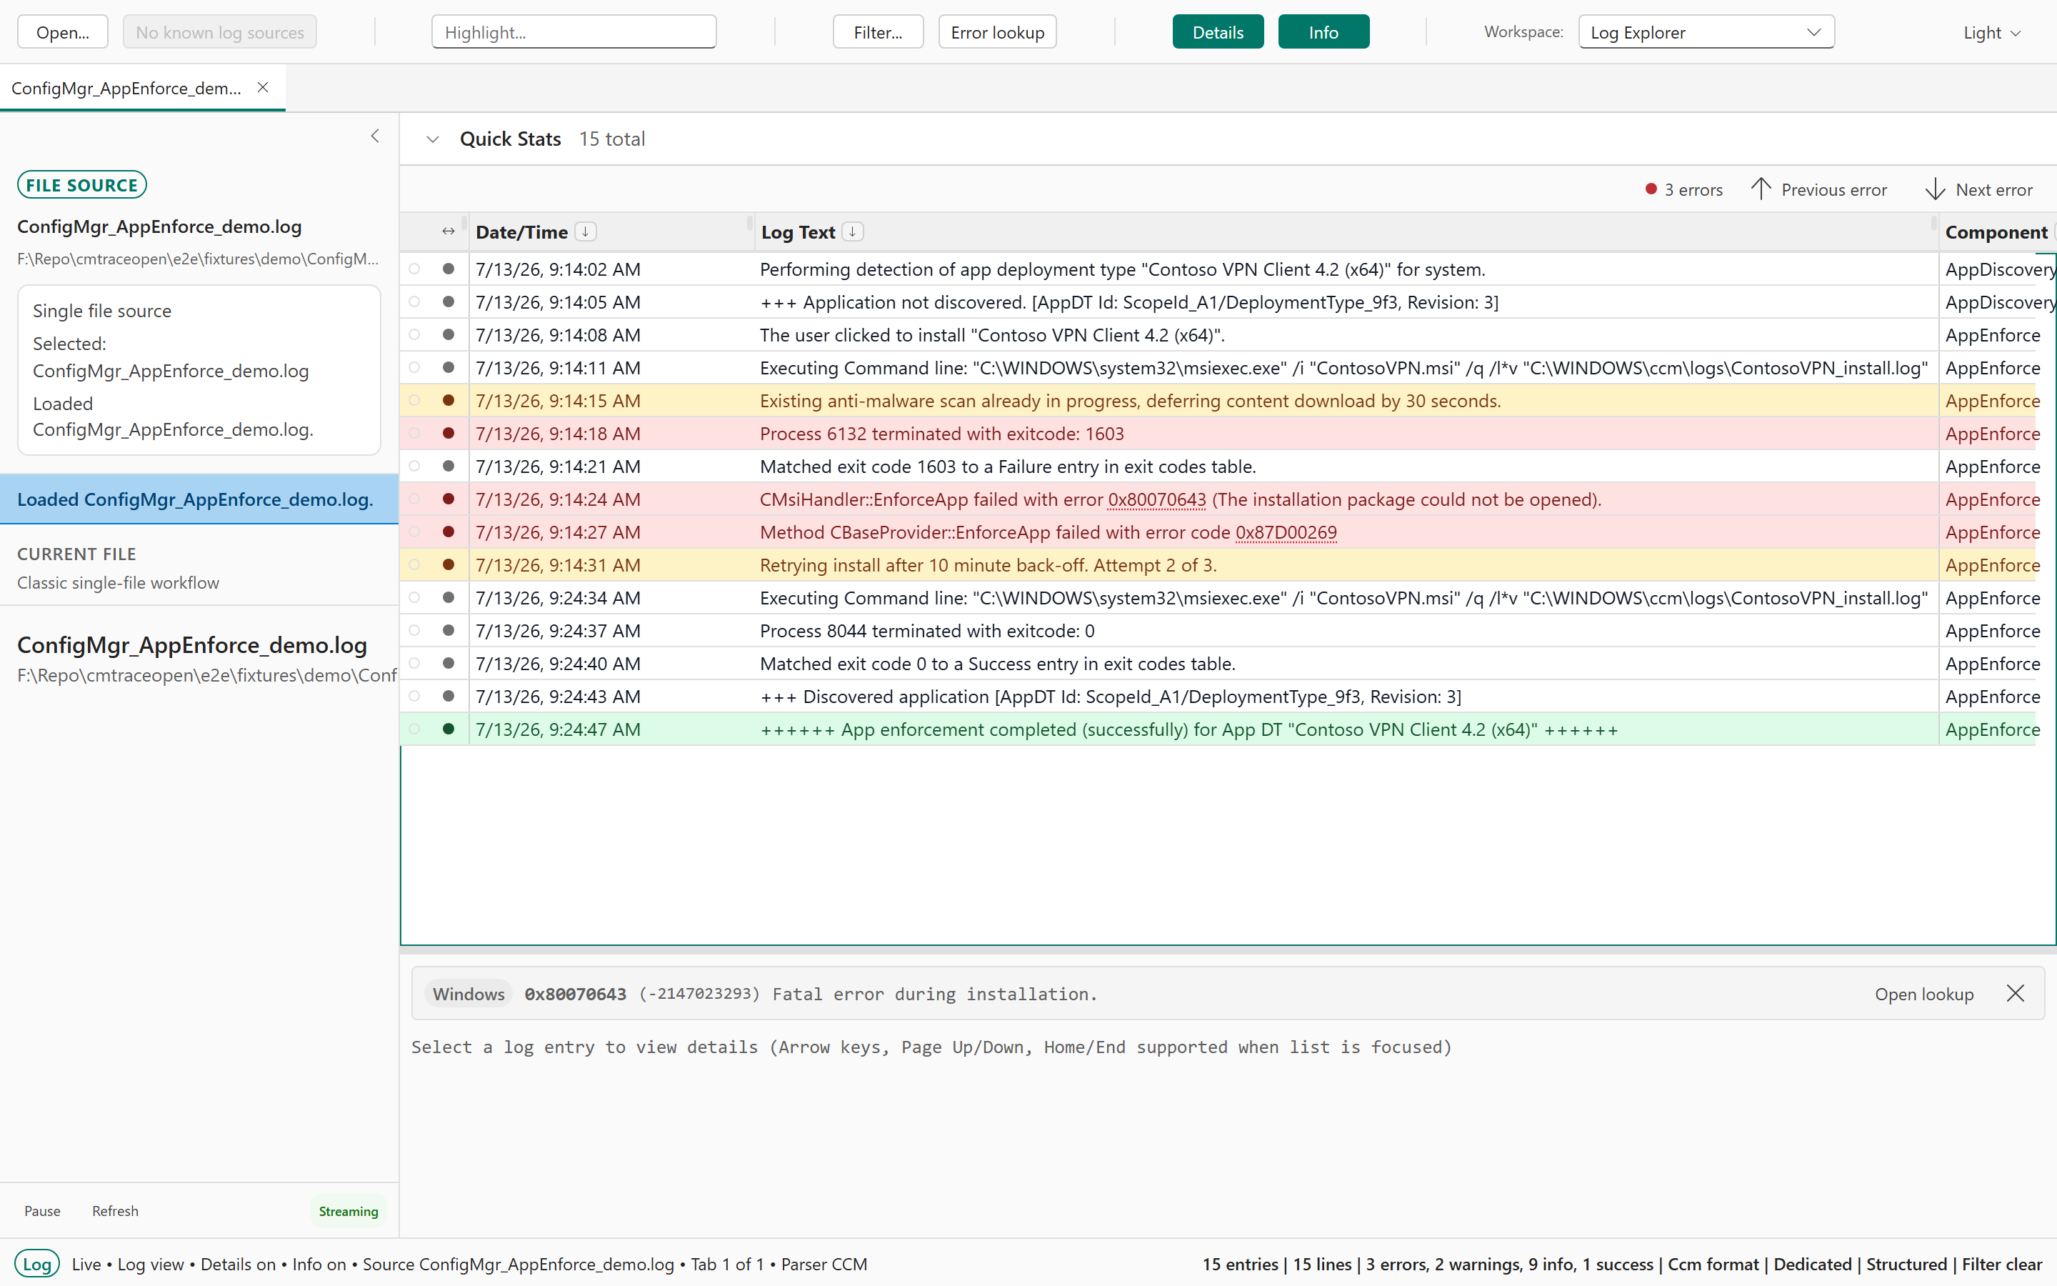
Task: Click the fit columns width arrow icon
Action: pos(448,231)
